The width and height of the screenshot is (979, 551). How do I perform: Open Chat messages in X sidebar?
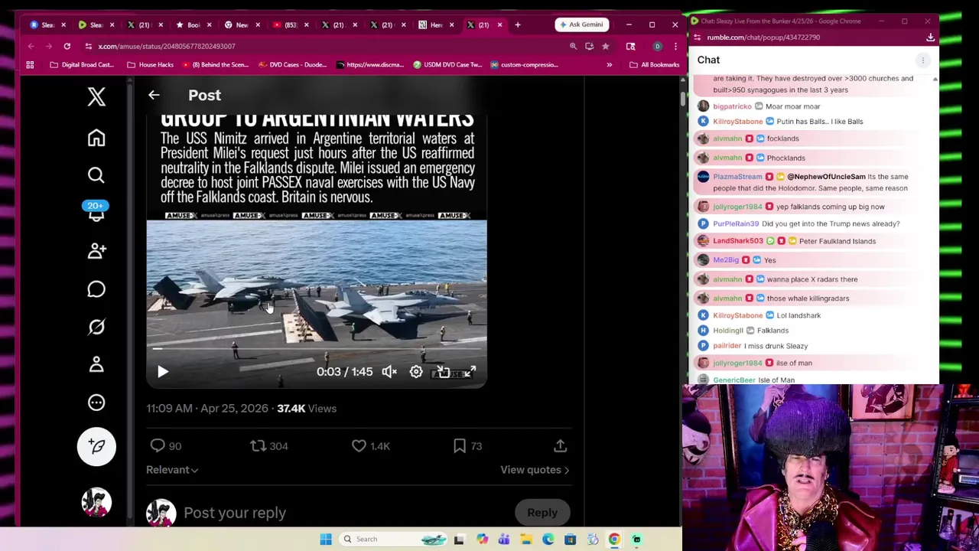click(96, 289)
